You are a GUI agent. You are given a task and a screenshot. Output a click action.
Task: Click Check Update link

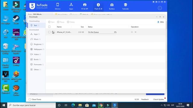tap(159, 99)
